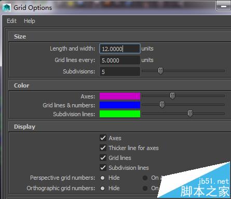Click the Maya app icon in title bar
The height and width of the screenshot is (199, 231).
(x=7, y=8)
